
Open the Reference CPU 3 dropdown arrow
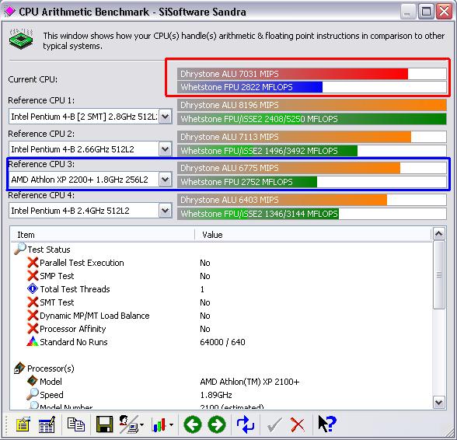tap(166, 180)
